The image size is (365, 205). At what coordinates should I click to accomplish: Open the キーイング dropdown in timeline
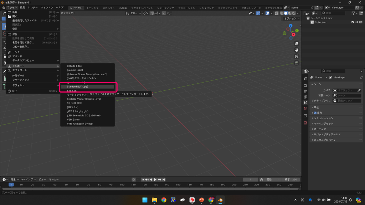coord(28,179)
